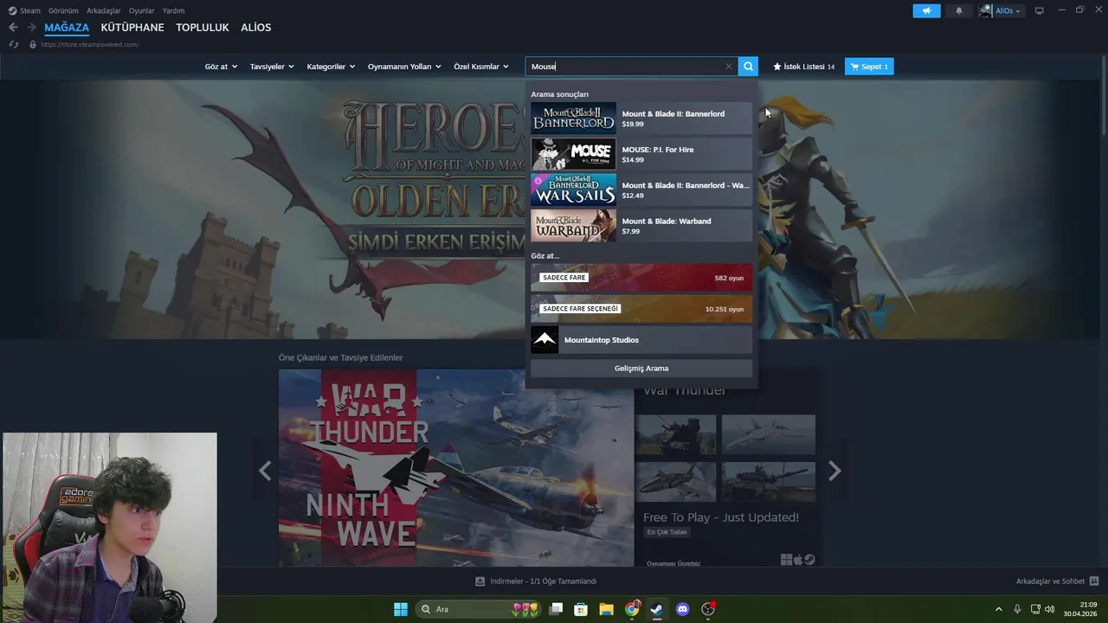This screenshot has width=1108, height=623.
Task: Switch to the KÜTÜPHANE tab
Action: pyautogui.click(x=132, y=28)
